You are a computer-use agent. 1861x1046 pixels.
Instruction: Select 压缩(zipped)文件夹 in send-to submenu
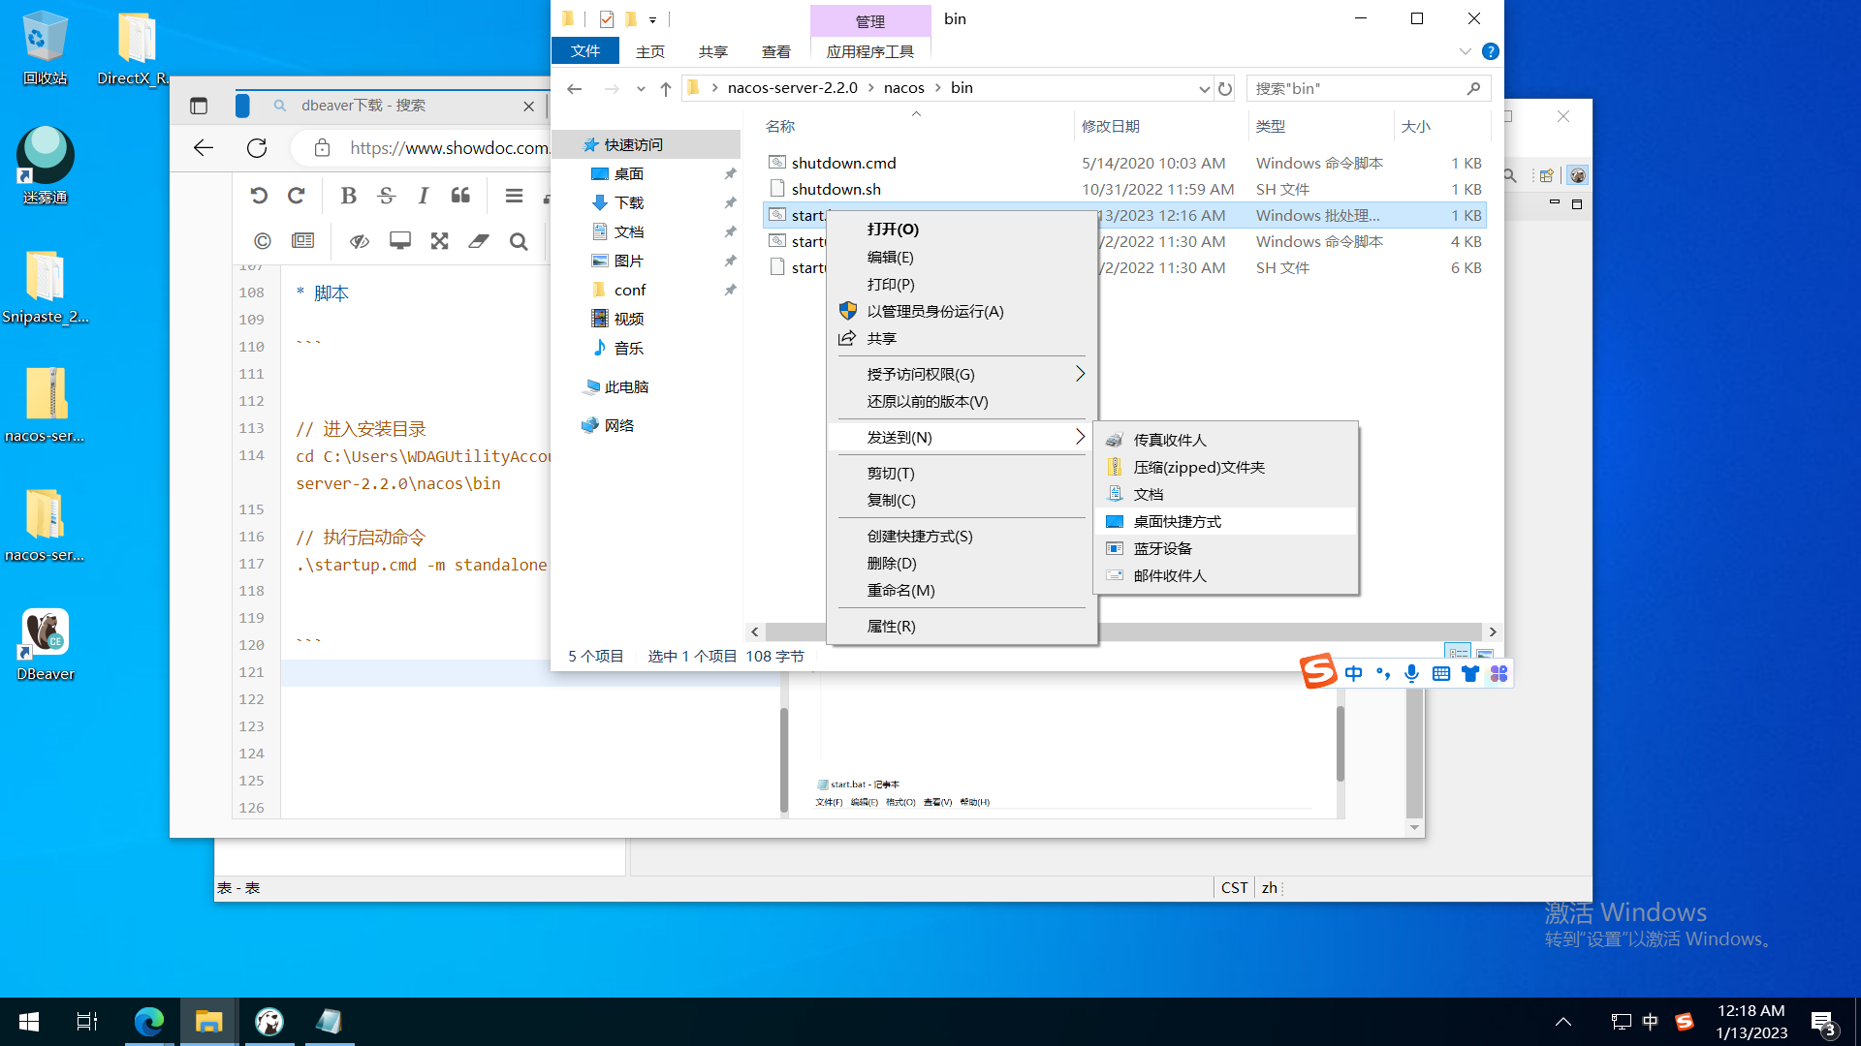tap(1225, 467)
